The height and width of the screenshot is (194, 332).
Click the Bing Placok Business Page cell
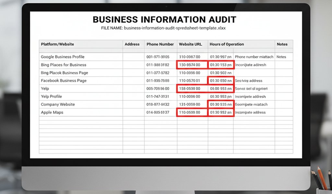click(81, 73)
